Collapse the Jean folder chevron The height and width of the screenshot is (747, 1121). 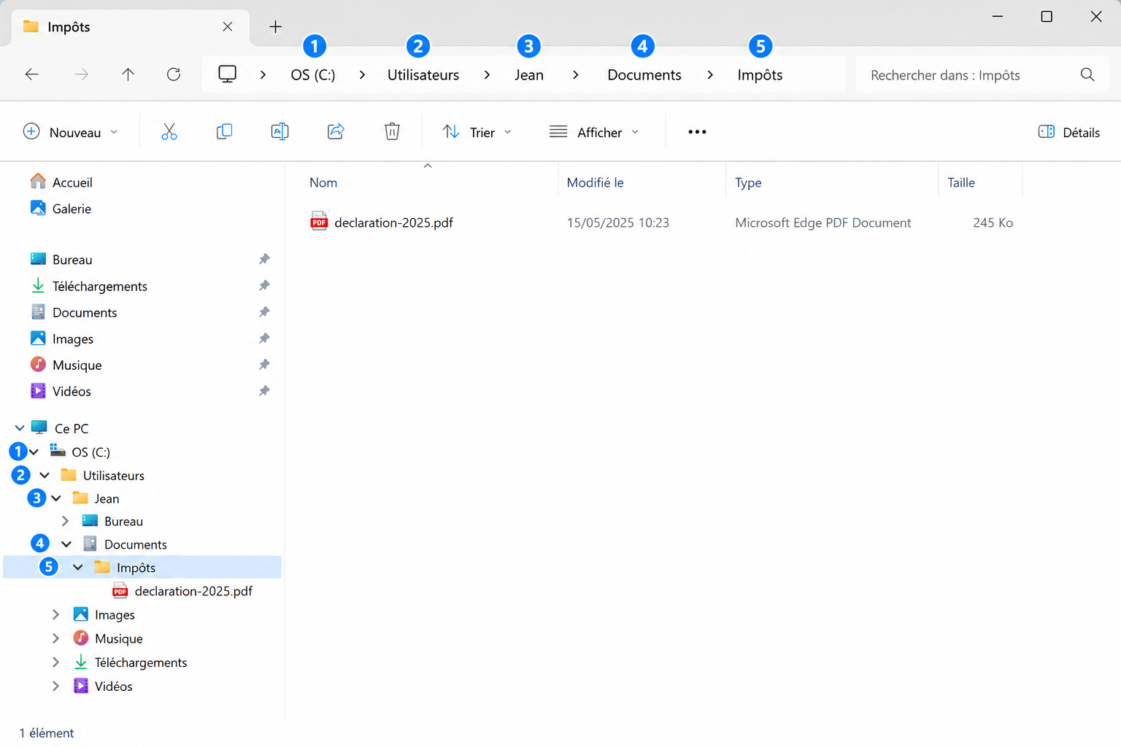[56, 499]
